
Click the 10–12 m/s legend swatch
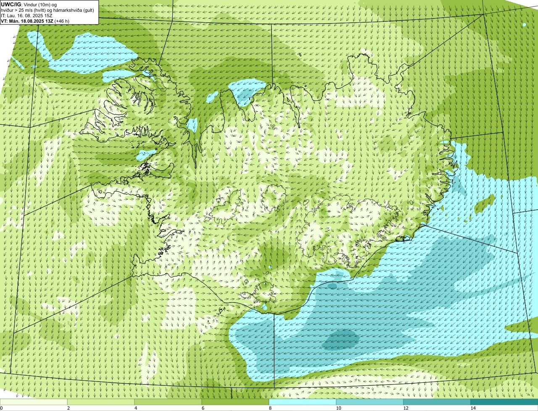point(370,402)
